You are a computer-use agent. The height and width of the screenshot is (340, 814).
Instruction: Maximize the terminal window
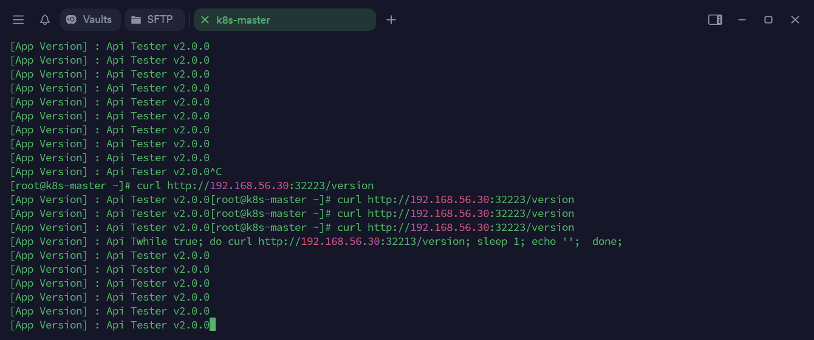[768, 20]
